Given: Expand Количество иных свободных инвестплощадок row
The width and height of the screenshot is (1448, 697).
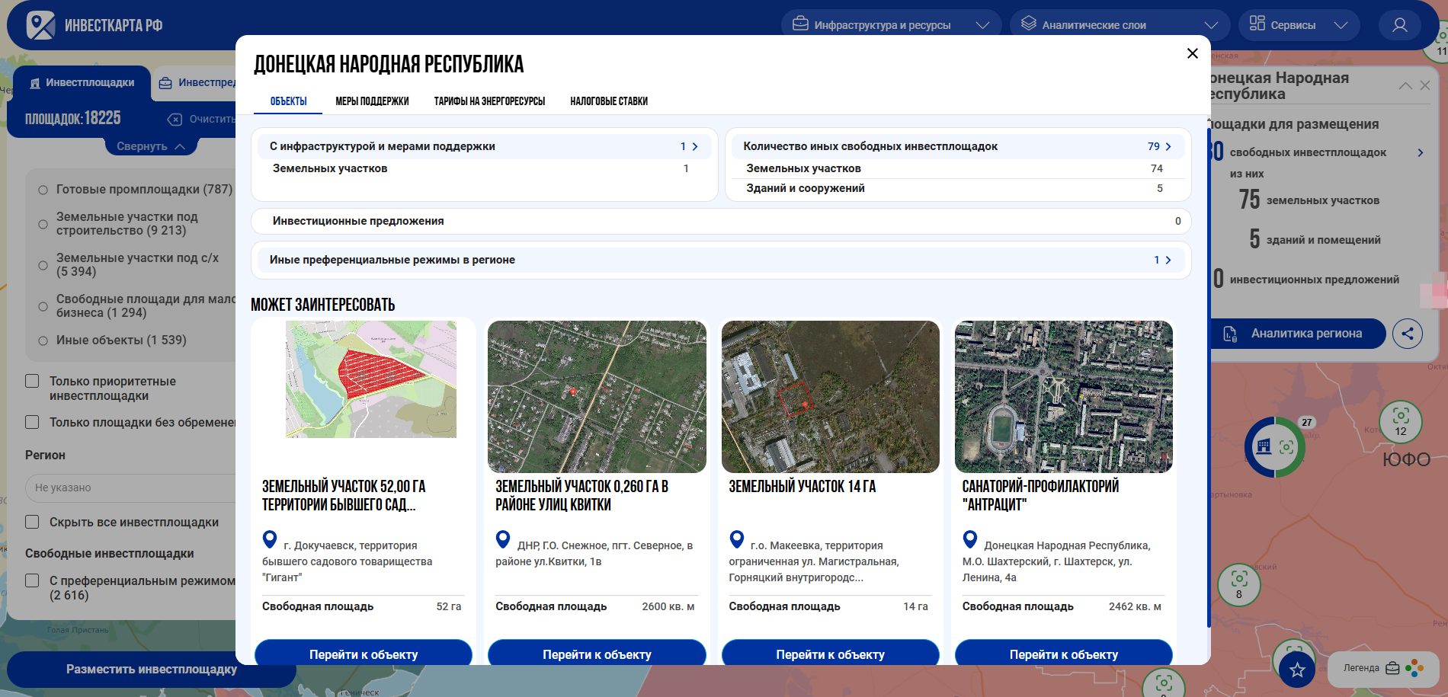Looking at the screenshot, I should click(x=957, y=146).
